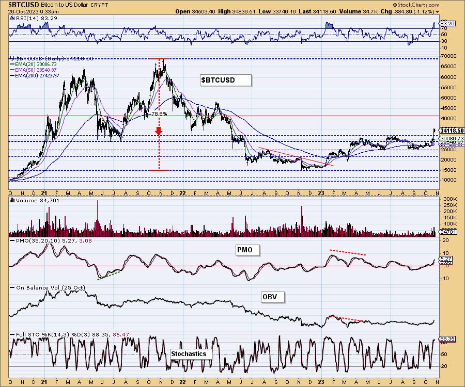This screenshot has width=465, height=387.
Task: Click the red down-triangle beside Chg value
Action: [438, 12]
